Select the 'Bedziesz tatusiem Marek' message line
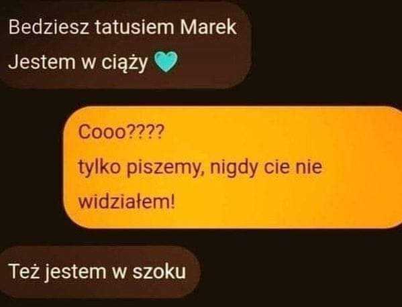The width and height of the screenshot is (402, 307). (x=123, y=27)
